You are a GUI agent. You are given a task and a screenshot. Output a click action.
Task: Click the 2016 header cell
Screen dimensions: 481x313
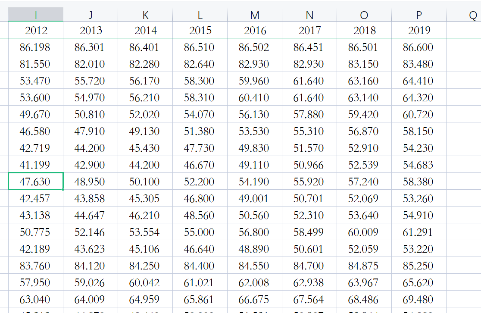255,30
